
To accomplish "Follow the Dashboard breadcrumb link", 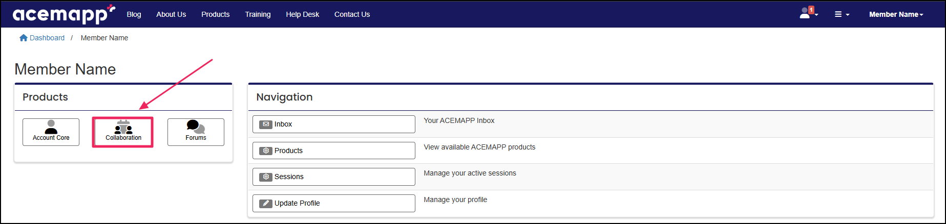I will coord(47,38).
